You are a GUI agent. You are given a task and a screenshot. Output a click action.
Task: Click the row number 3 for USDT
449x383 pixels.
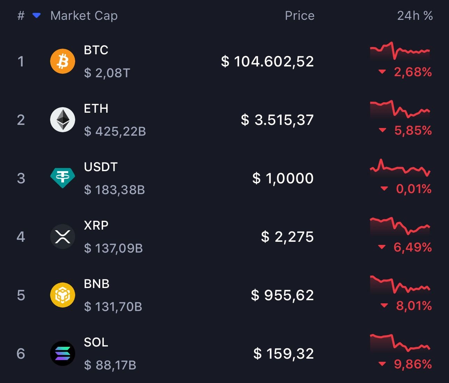tap(21, 178)
